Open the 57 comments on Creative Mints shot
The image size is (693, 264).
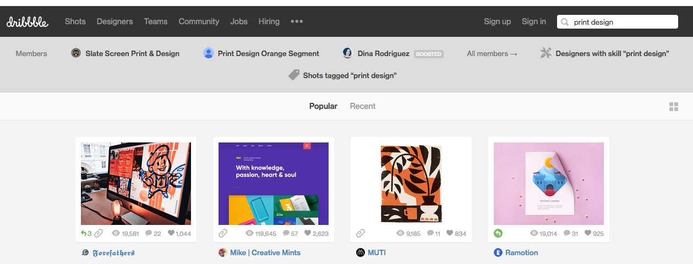point(290,233)
